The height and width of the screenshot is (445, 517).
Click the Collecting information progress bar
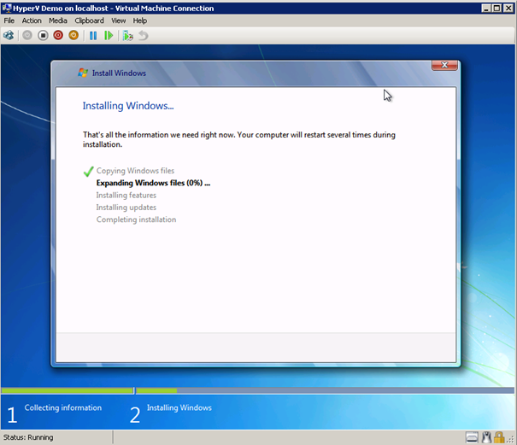coord(68,390)
